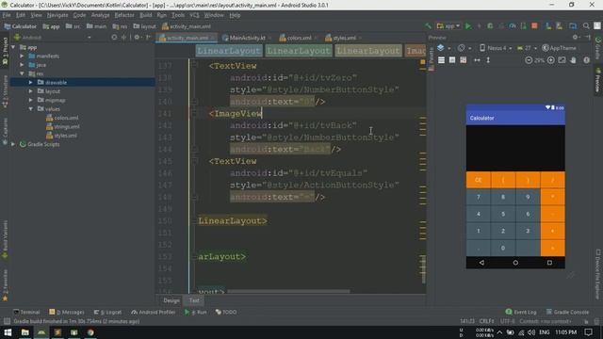Viewport: 603px width, 339px height.
Task: Collapse the values folder
Action: 31,109
